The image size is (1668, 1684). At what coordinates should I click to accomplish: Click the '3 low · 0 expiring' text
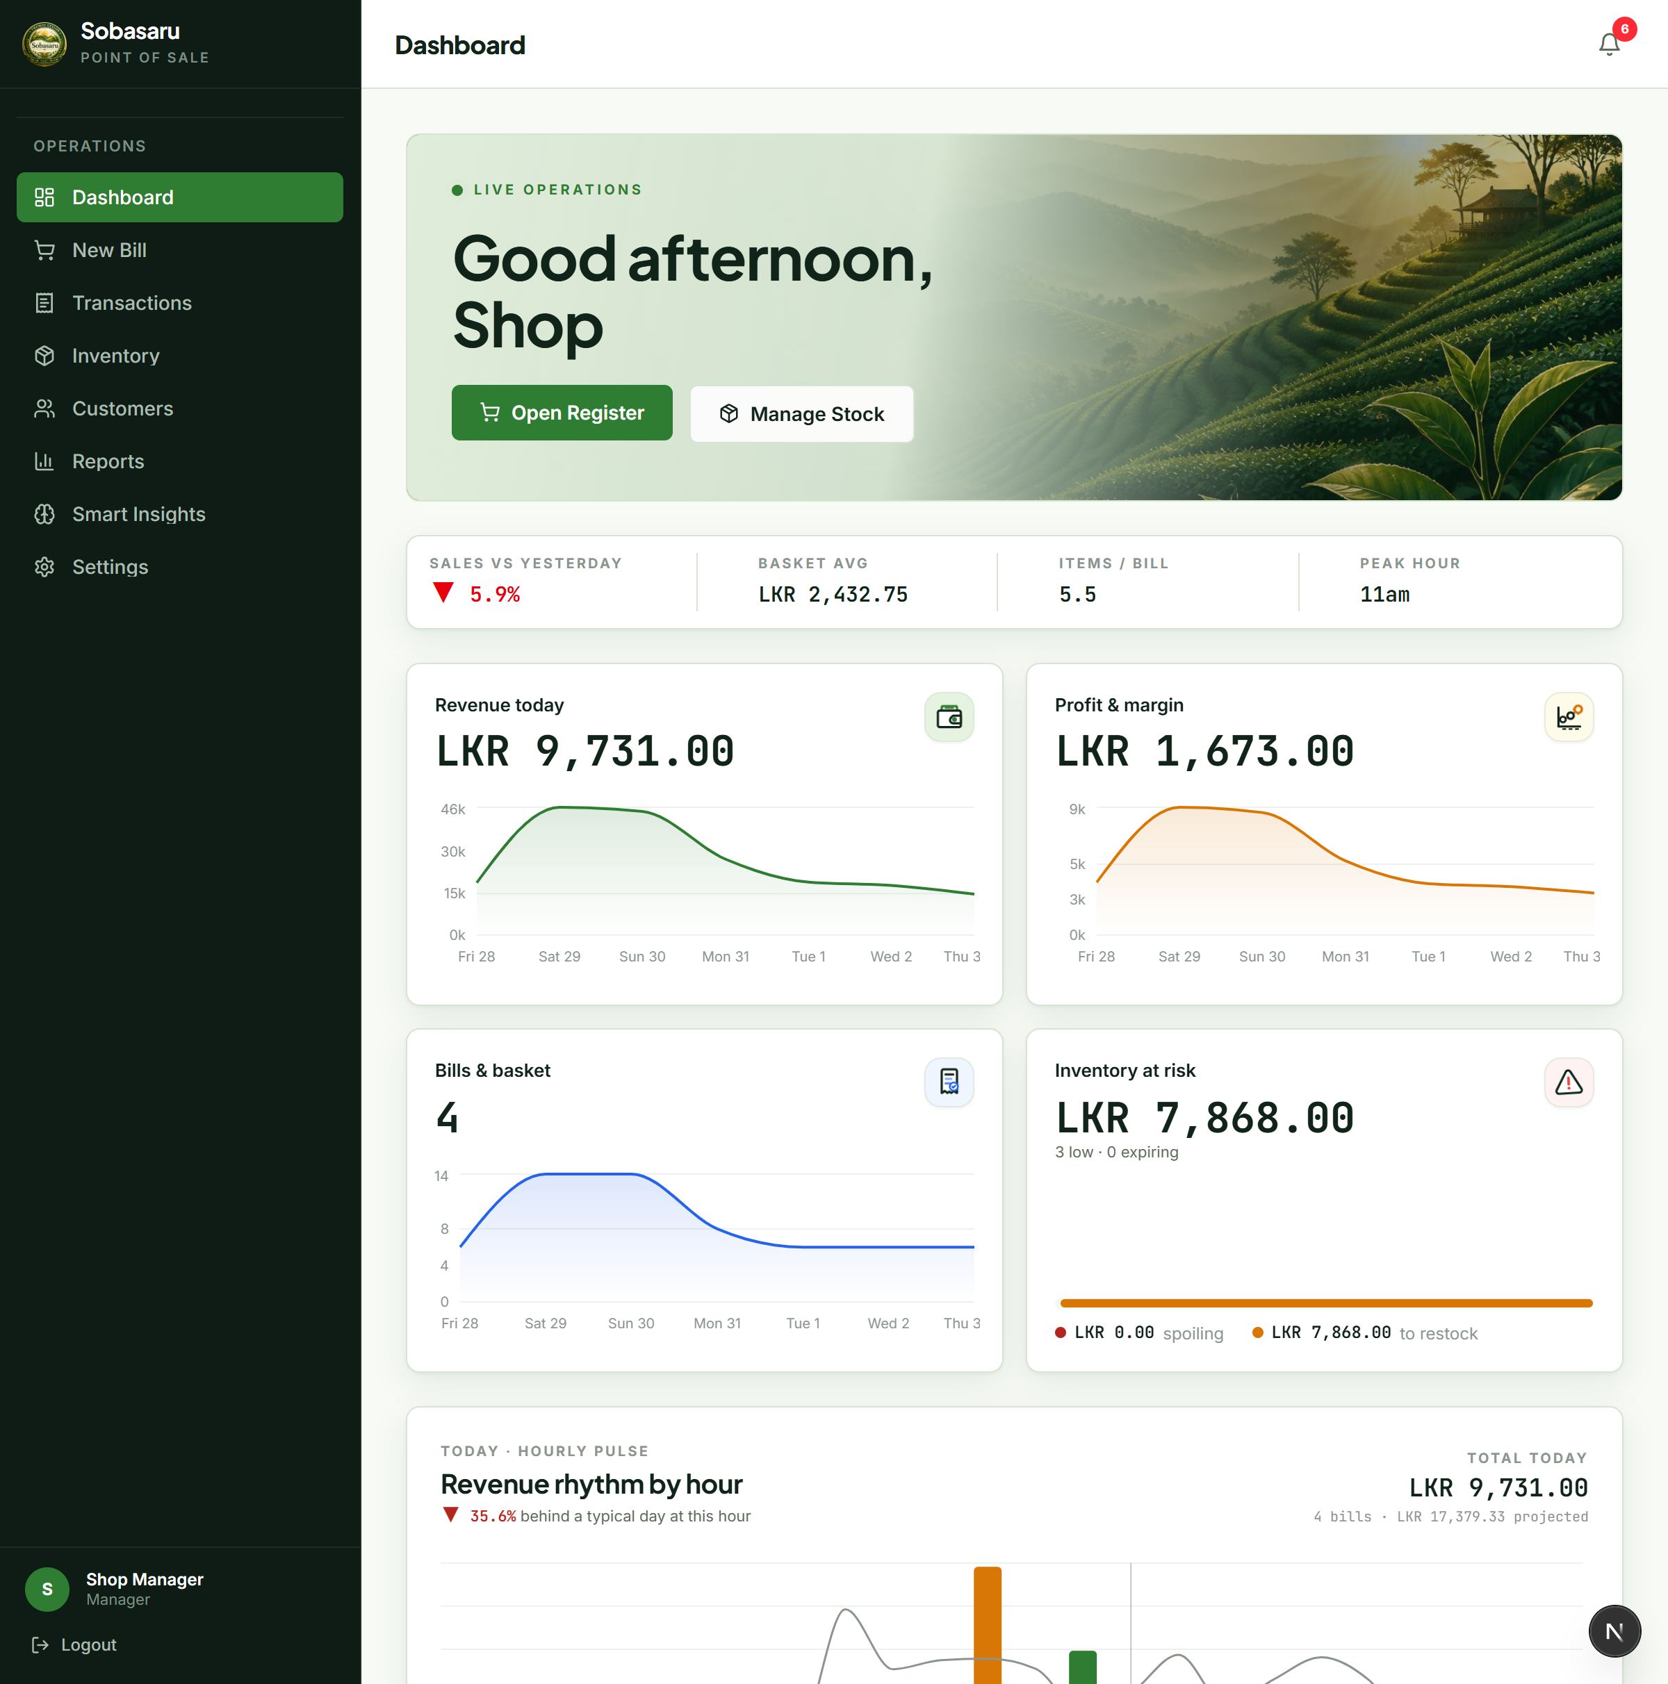pos(1116,1151)
